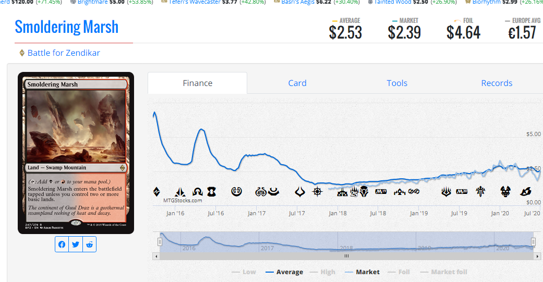The width and height of the screenshot is (543, 282).
Task: Click the Jan '18 axis label
Action: pyautogui.click(x=337, y=213)
